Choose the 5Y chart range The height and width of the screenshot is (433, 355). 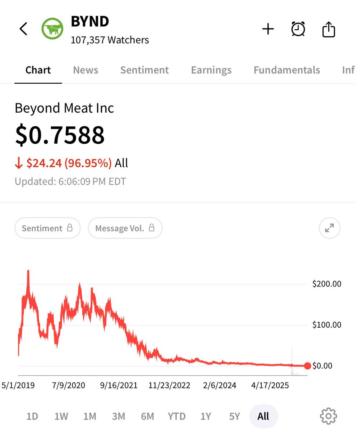tap(235, 416)
